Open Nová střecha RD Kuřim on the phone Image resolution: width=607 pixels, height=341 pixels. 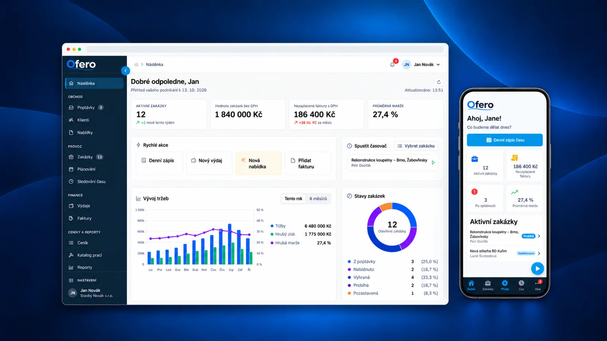click(x=505, y=253)
